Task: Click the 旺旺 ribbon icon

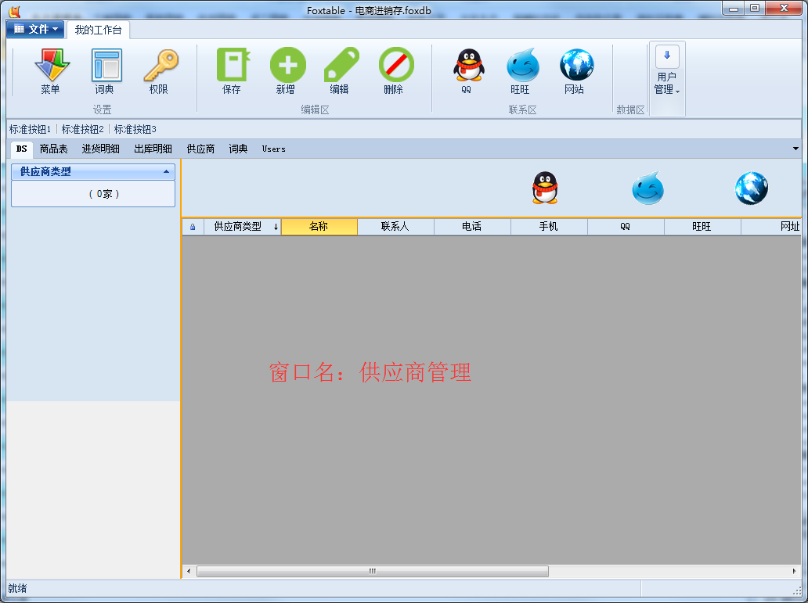Action: [521, 71]
